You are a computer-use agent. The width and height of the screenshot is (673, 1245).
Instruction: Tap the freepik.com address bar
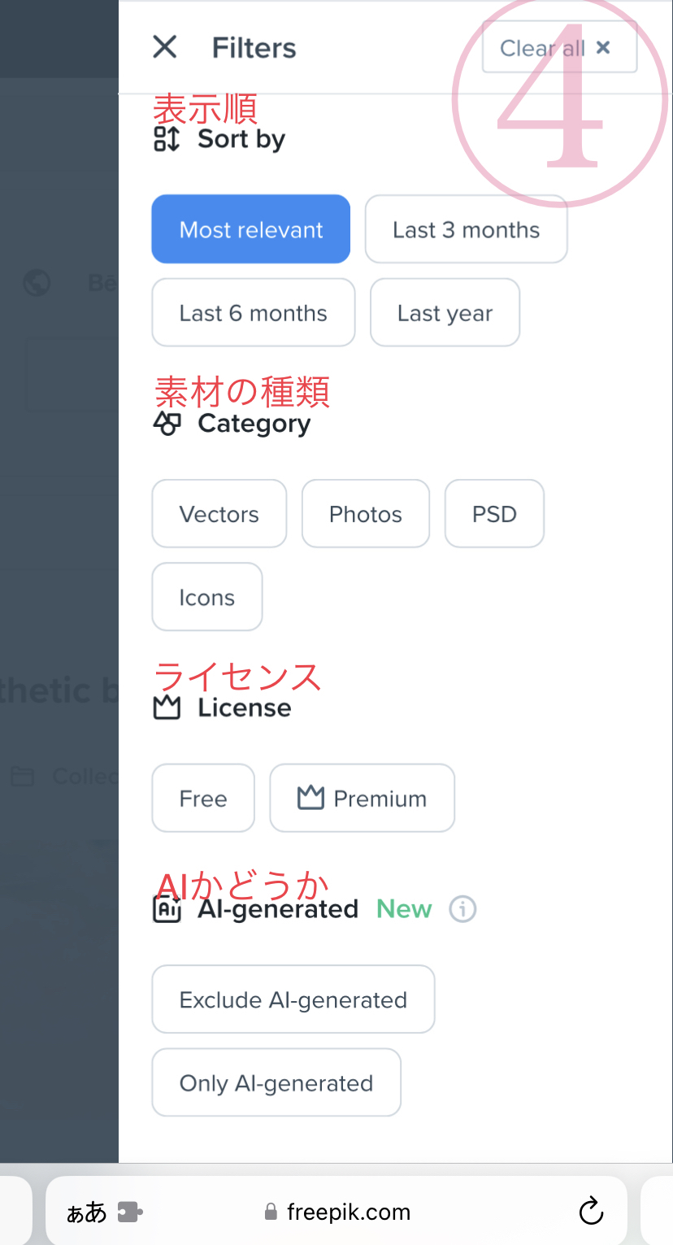(348, 1212)
